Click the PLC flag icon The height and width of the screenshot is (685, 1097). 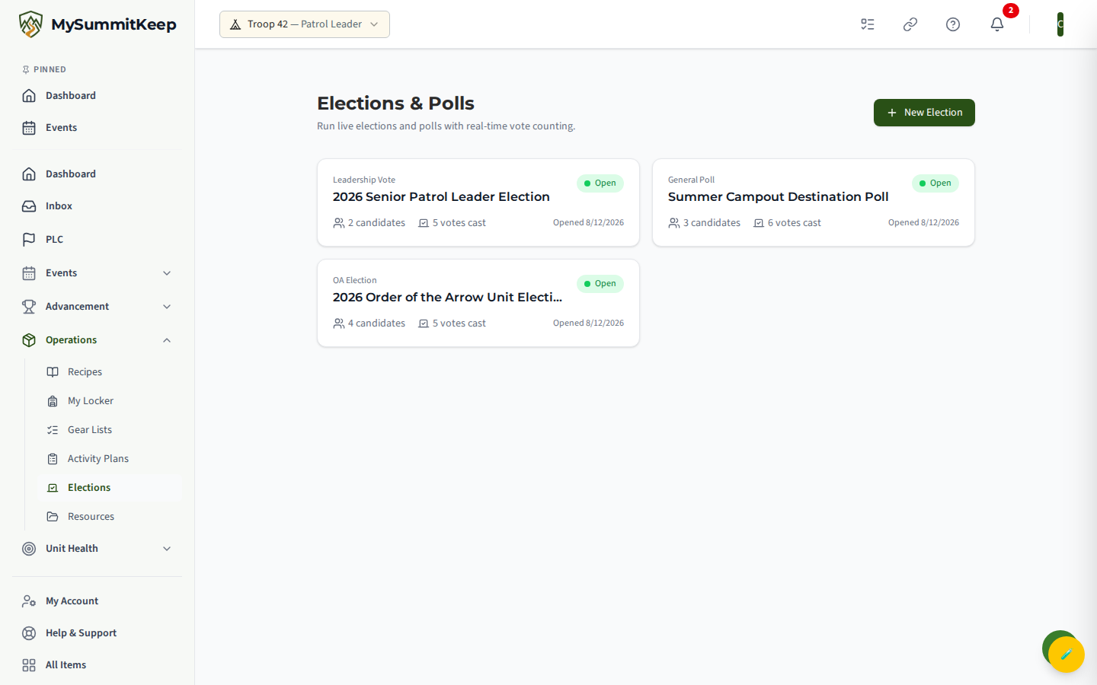pos(29,240)
